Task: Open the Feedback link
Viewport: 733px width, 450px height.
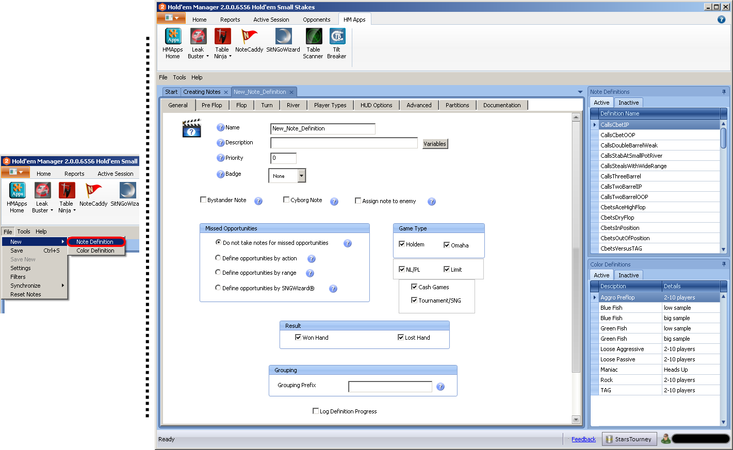Action: (x=583, y=439)
